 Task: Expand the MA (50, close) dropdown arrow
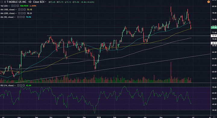[x=15, y=17]
